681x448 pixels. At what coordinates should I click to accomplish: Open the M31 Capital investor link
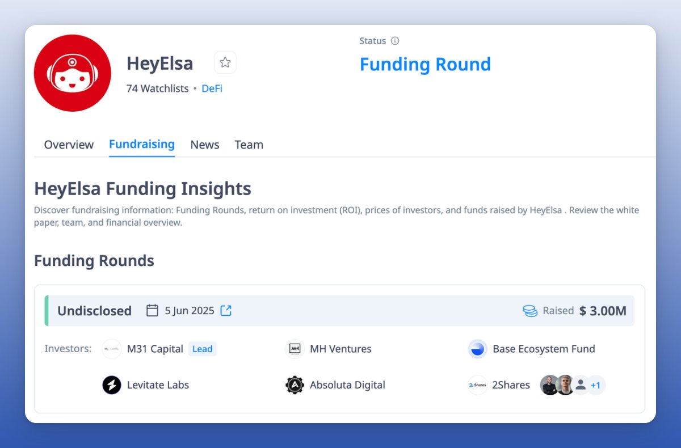point(155,349)
